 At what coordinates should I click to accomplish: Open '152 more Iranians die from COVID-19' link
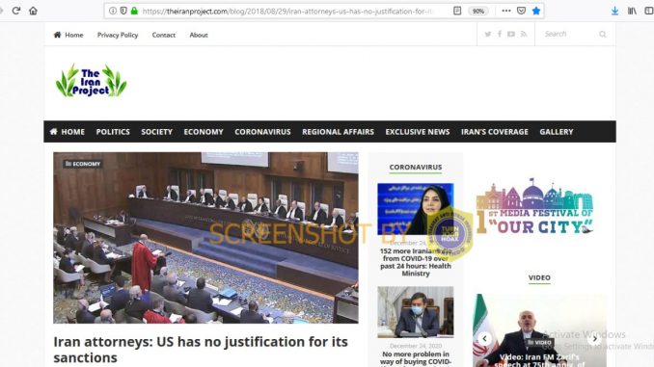pyautogui.click(x=416, y=262)
